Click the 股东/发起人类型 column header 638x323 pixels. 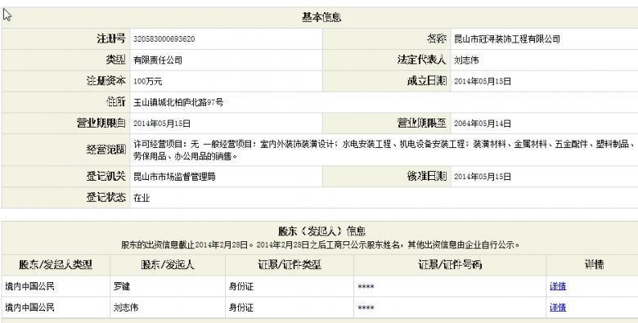pos(56,265)
